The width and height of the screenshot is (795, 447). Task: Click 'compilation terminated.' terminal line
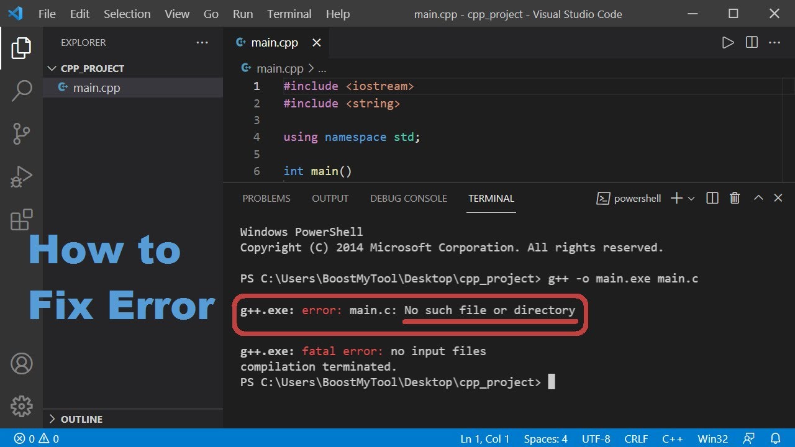point(319,366)
